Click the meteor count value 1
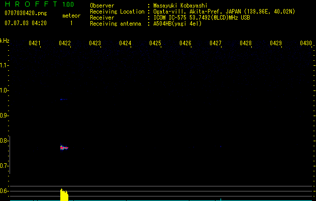Image resolution: width=316 pixels, height=201 pixels. coord(71,23)
